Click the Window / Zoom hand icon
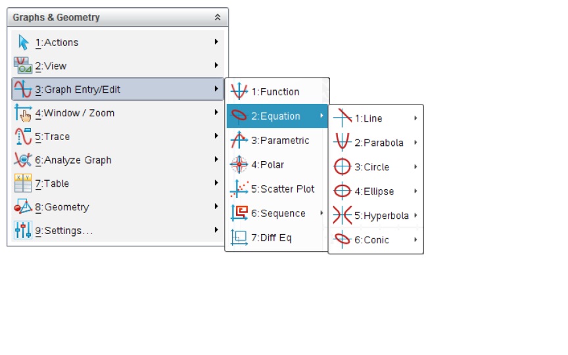Viewport: 568px width, 355px height. click(x=23, y=112)
